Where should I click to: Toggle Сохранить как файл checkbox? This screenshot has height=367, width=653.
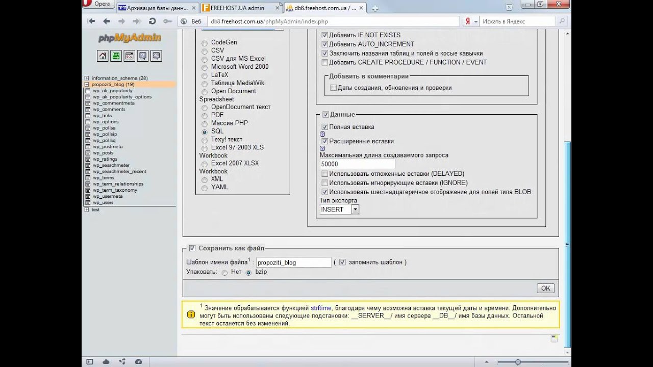pyautogui.click(x=192, y=248)
